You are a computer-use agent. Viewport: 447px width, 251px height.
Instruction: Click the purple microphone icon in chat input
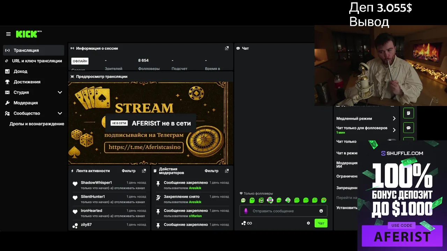246,211
